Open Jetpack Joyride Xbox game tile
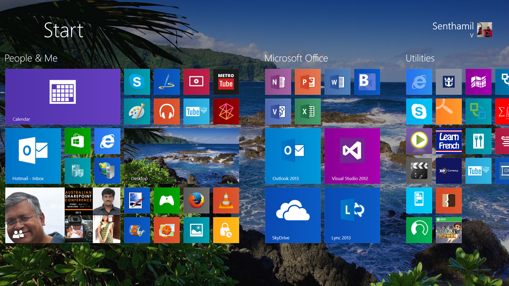The height and width of the screenshot is (286, 509). (449, 230)
